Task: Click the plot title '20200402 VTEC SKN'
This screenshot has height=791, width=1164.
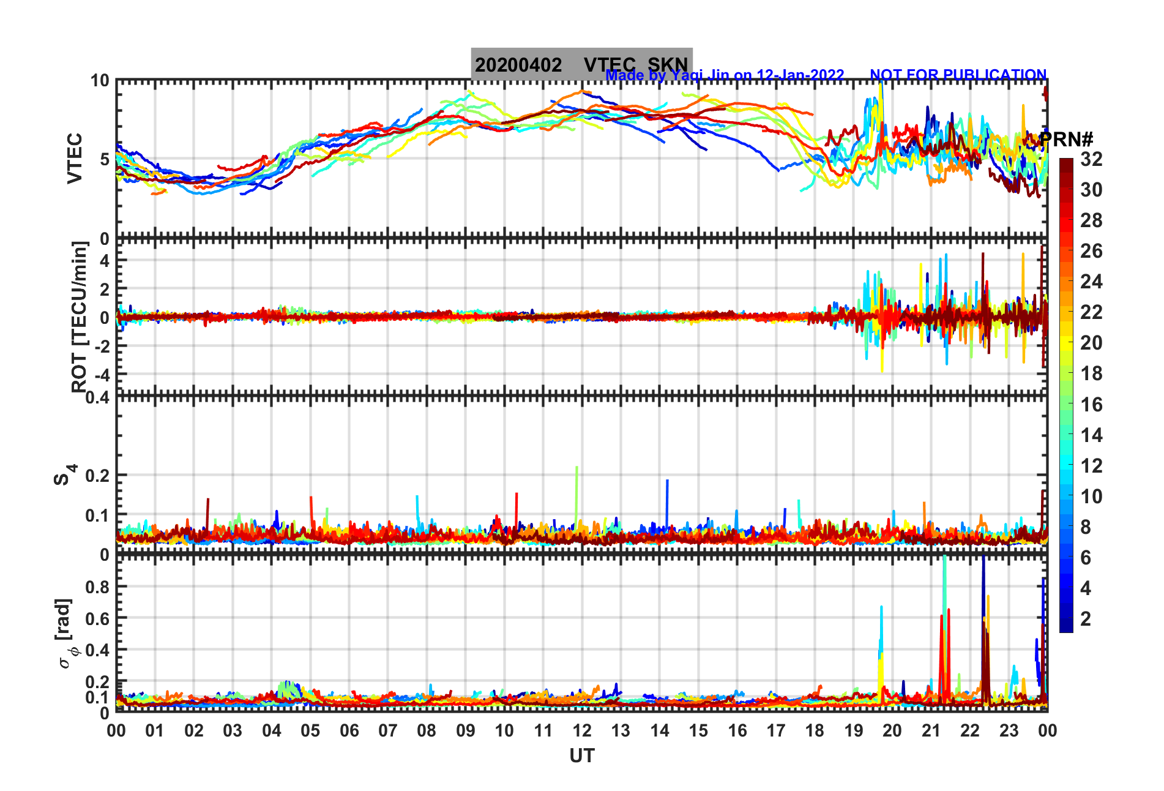Action: (x=581, y=64)
